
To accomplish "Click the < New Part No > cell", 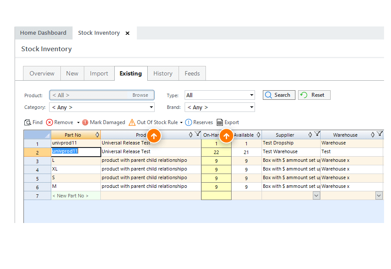I will [x=76, y=196].
